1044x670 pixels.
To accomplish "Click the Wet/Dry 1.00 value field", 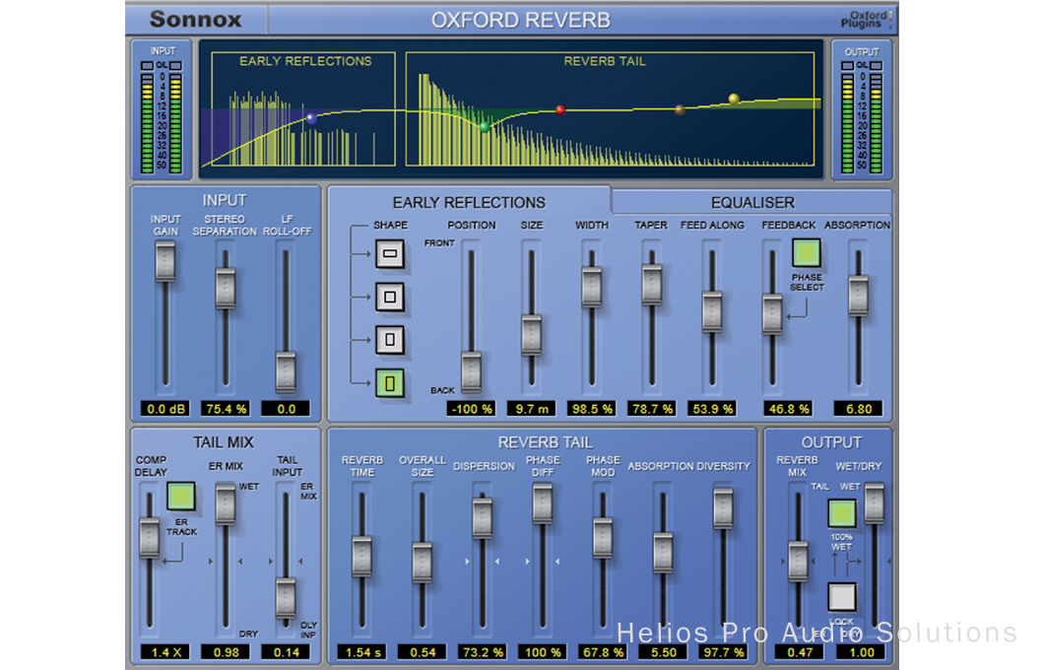I will pos(861,652).
